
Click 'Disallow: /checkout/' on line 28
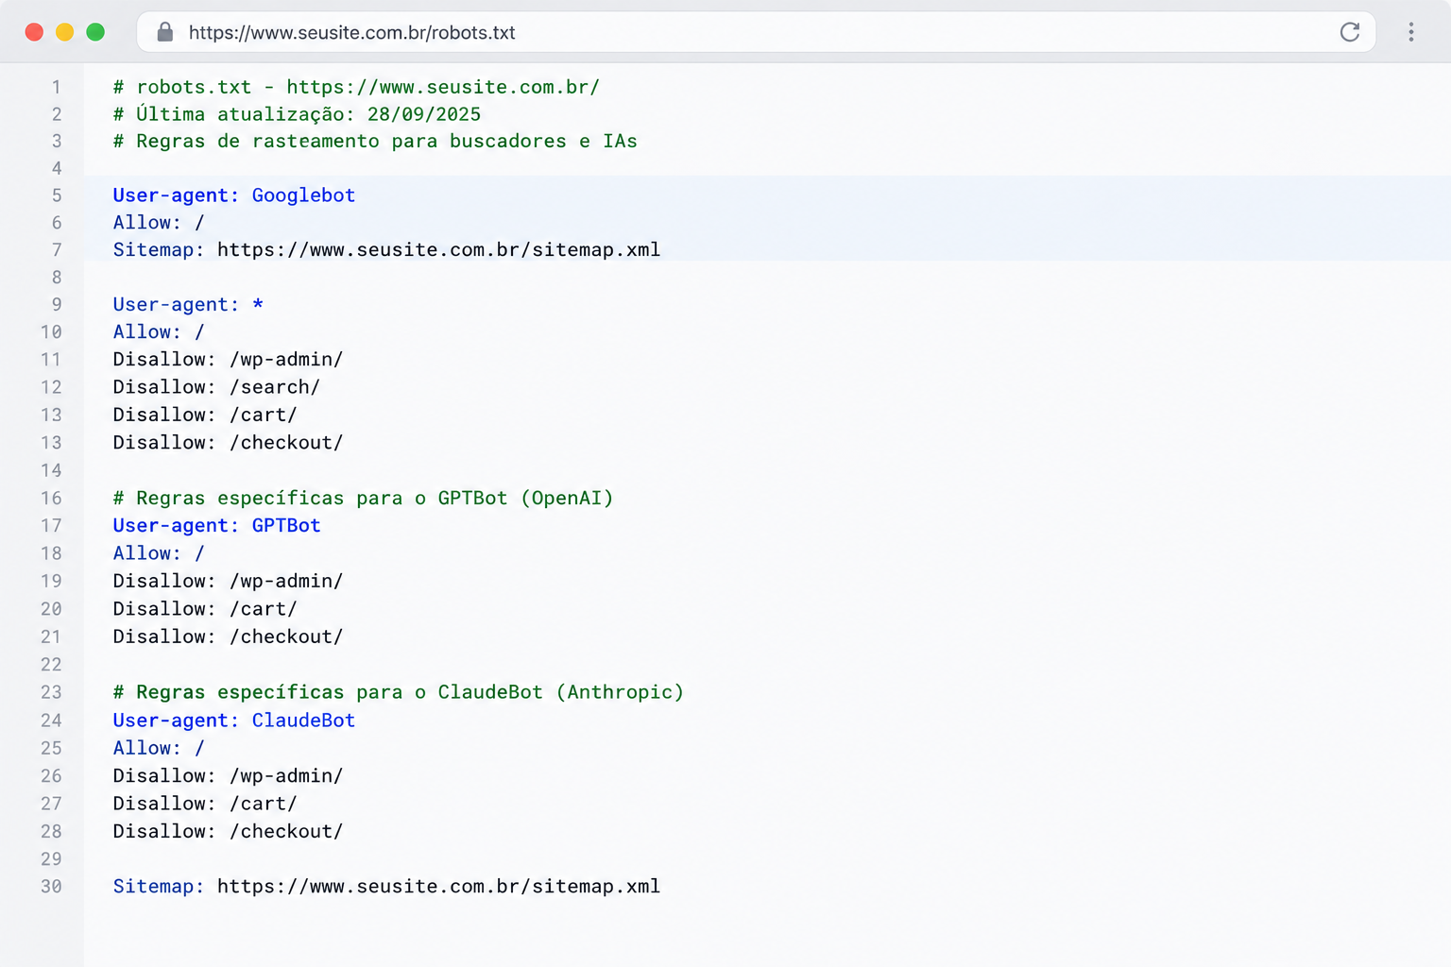pos(228,831)
